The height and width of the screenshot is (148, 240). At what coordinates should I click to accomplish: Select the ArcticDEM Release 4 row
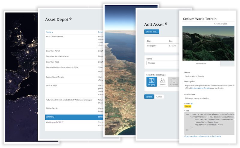click(74, 41)
